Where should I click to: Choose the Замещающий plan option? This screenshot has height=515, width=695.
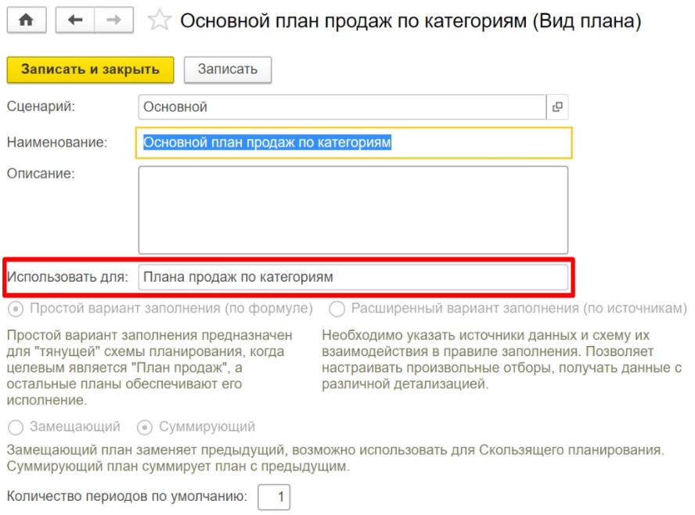(15, 427)
